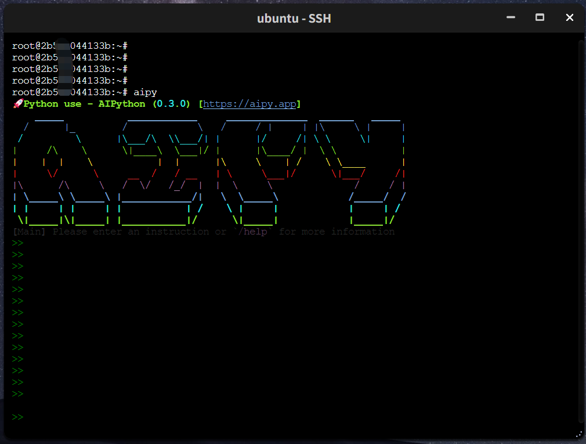This screenshot has height=444, width=586.
Task: Click the first root shell prompt line at the top
Action: click(70, 45)
